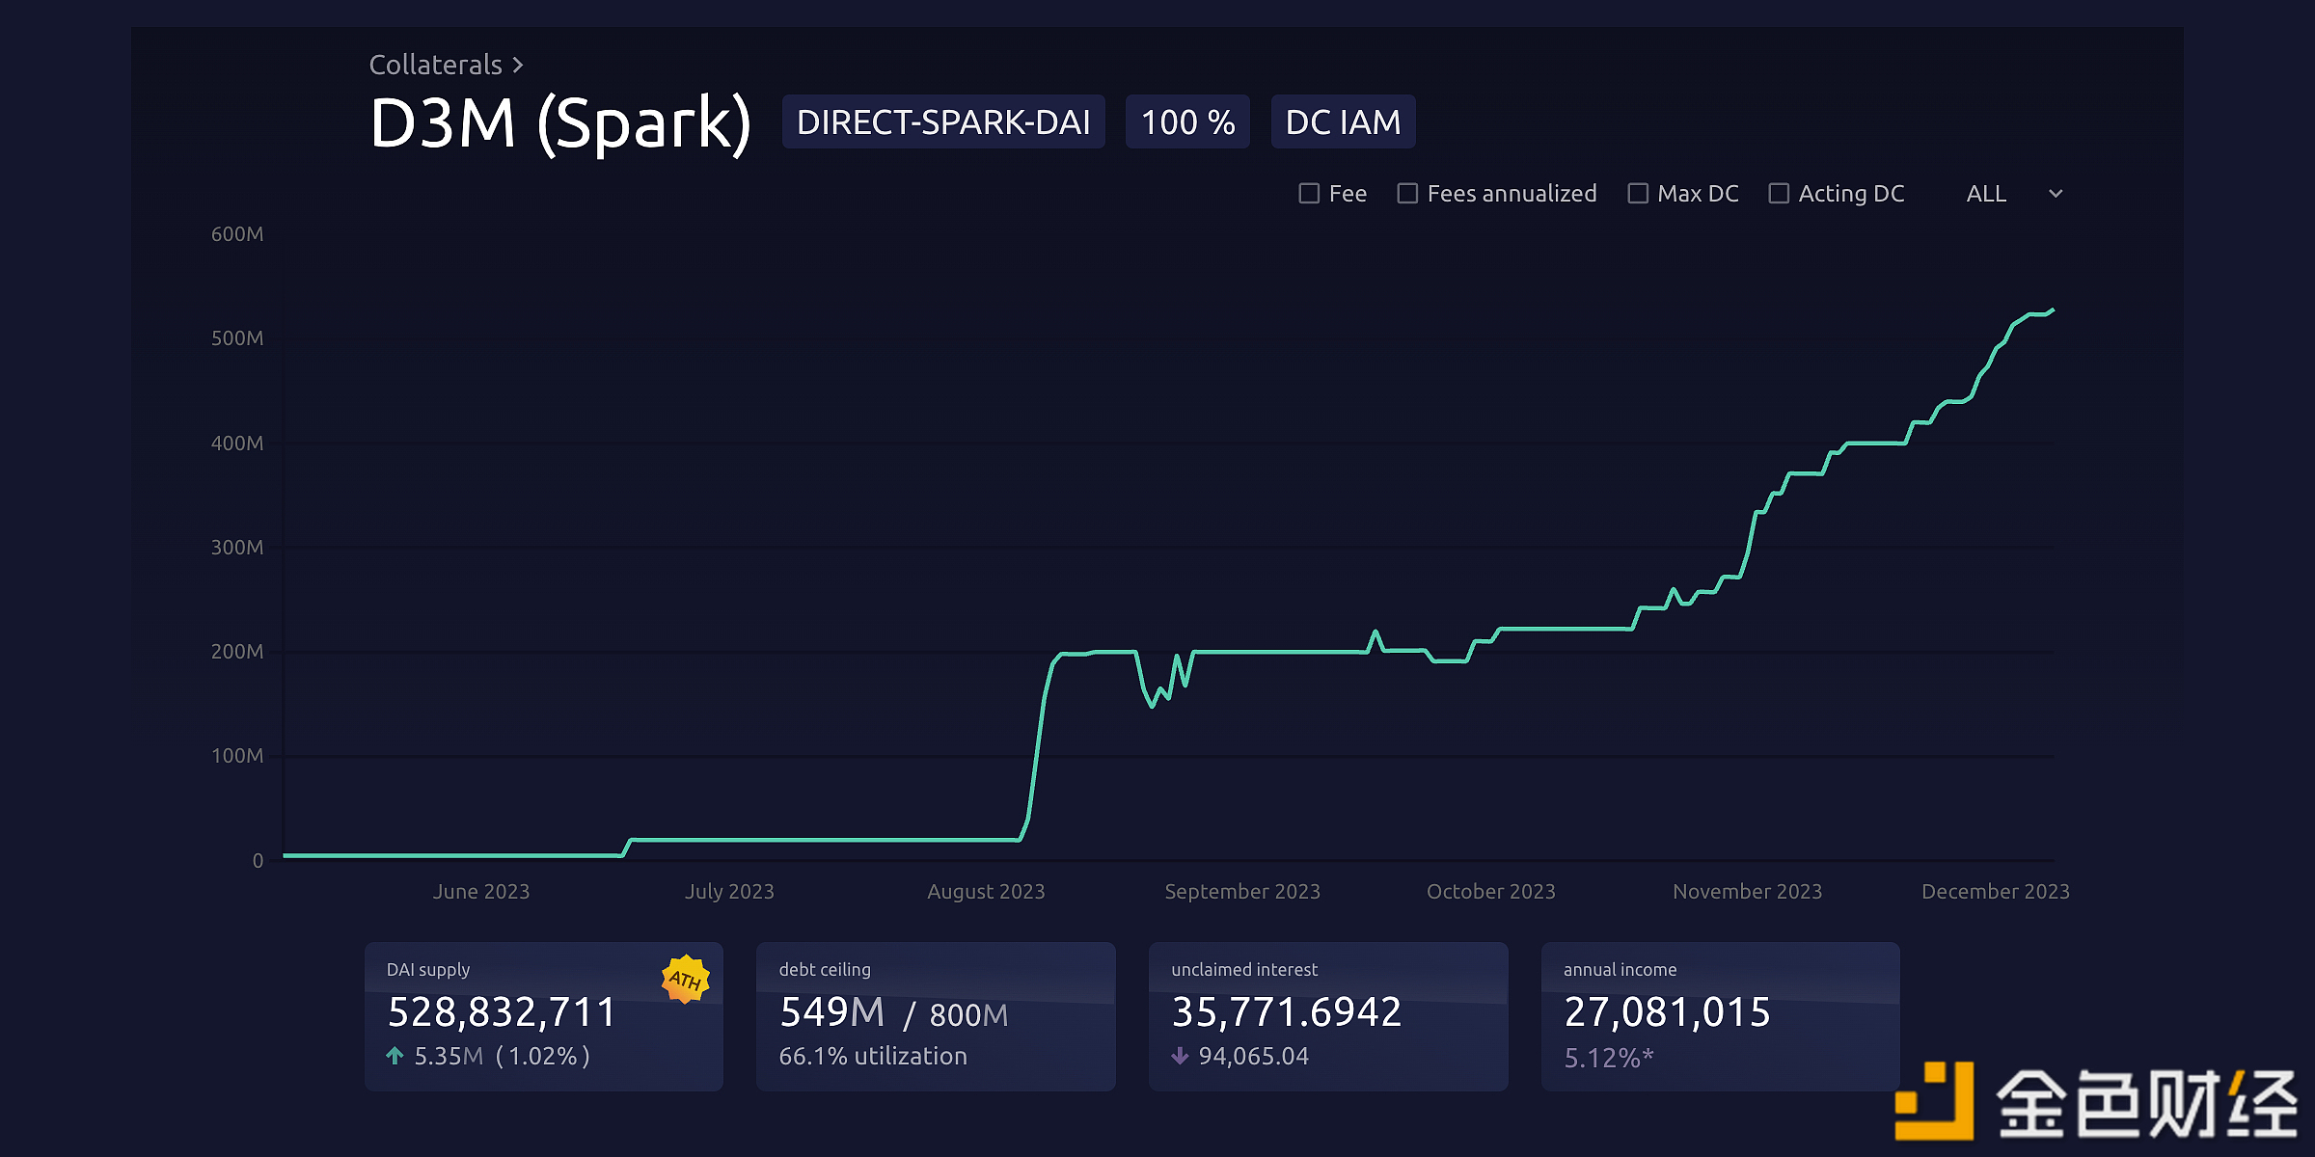Viewport: 2315px width, 1157px height.
Task: Click the annual income card
Action: click(x=1719, y=1016)
